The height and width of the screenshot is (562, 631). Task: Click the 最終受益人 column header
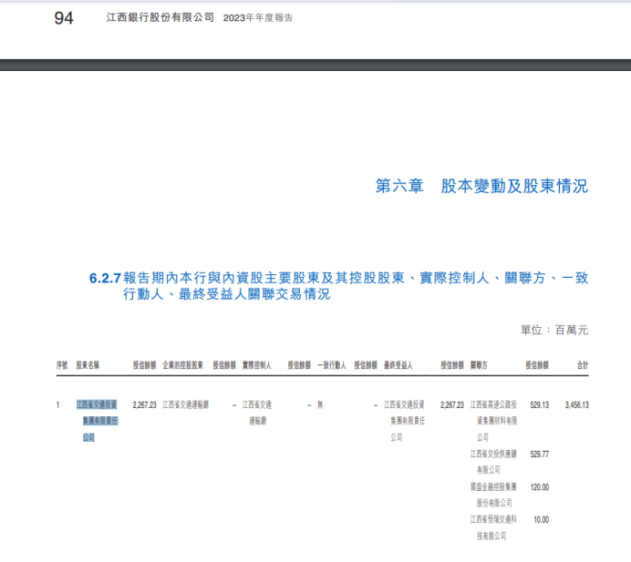click(398, 365)
